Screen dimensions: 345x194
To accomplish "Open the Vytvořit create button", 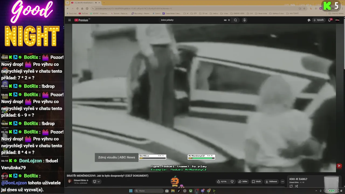I will (x=318, y=20).
